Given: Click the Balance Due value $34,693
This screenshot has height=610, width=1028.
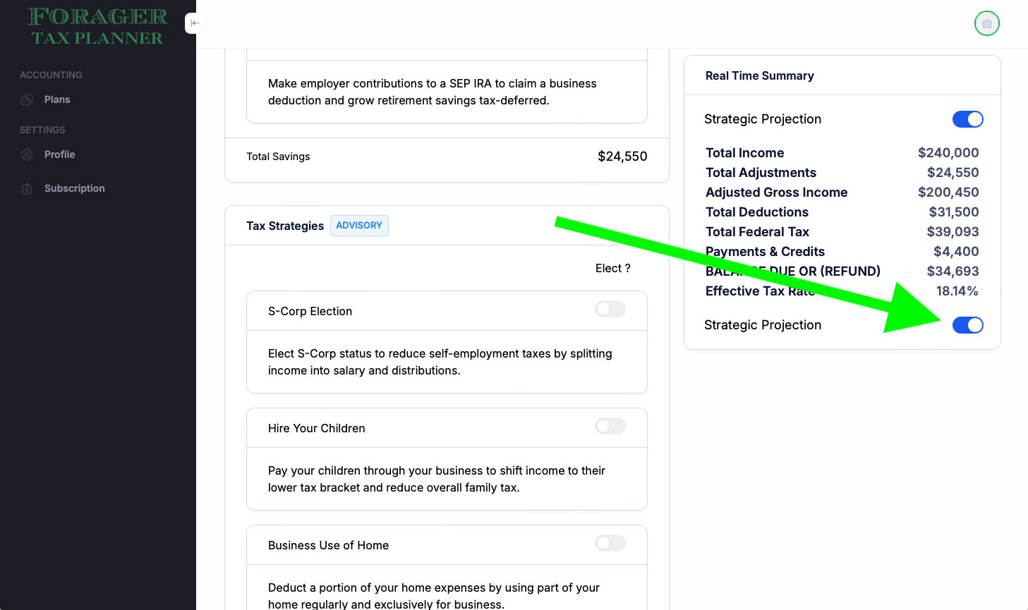Looking at the screenshot, I should [x=953, y=271].
